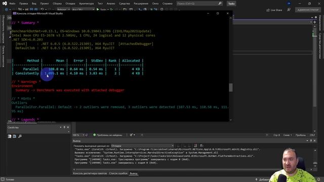Toggle word wrap icon in Вывод toolbar
This screenshot has height=182, width=324.
[201, 146]
